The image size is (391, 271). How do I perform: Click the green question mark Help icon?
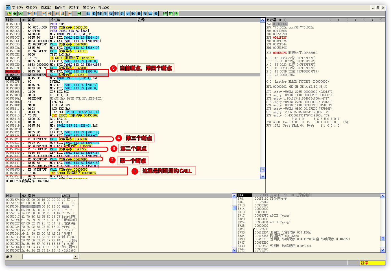point(176,14)
